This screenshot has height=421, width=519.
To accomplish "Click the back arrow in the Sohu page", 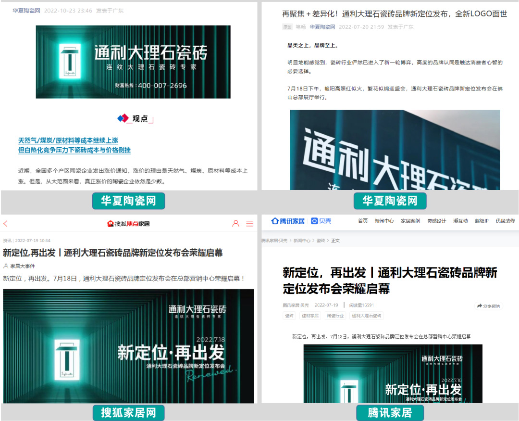I will click(x=5, y=224).
